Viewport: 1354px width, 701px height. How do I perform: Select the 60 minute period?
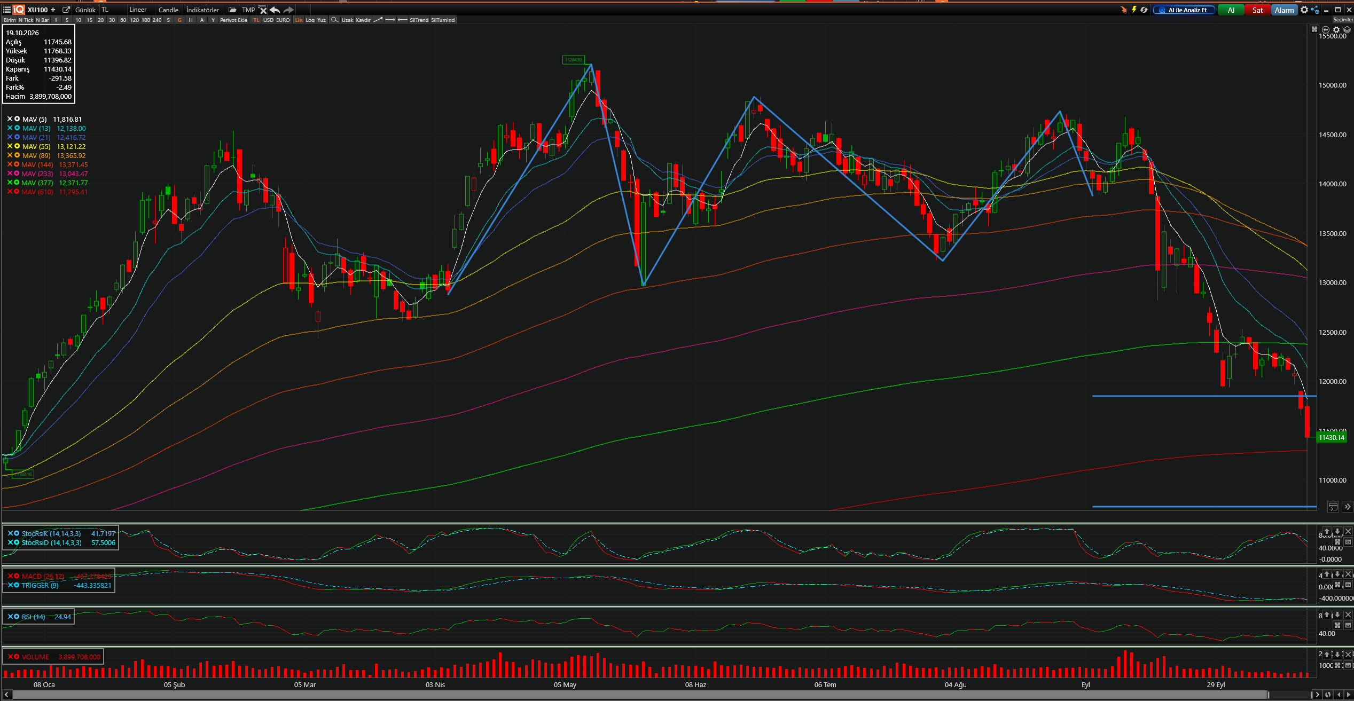[x=123, y=20]
